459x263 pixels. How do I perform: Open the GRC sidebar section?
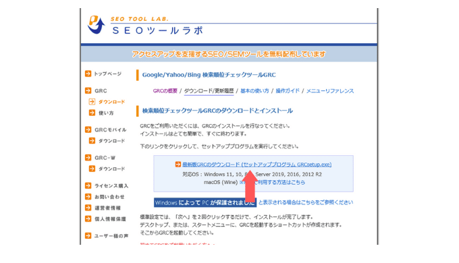pyautogui.click(x=101, y=90)
